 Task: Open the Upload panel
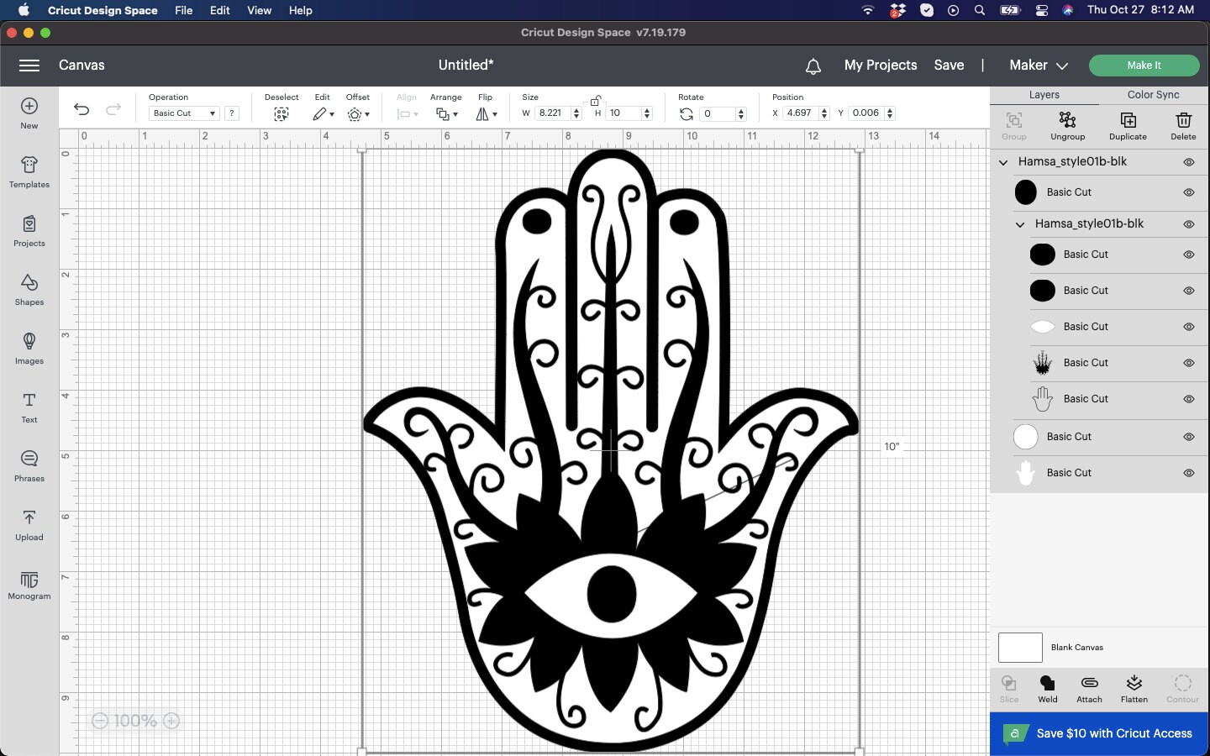(x=29, y=525)
